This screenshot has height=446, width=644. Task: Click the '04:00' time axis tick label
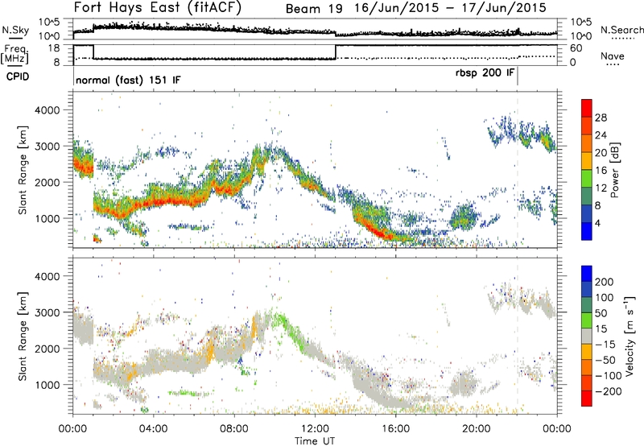coord(154,429)
